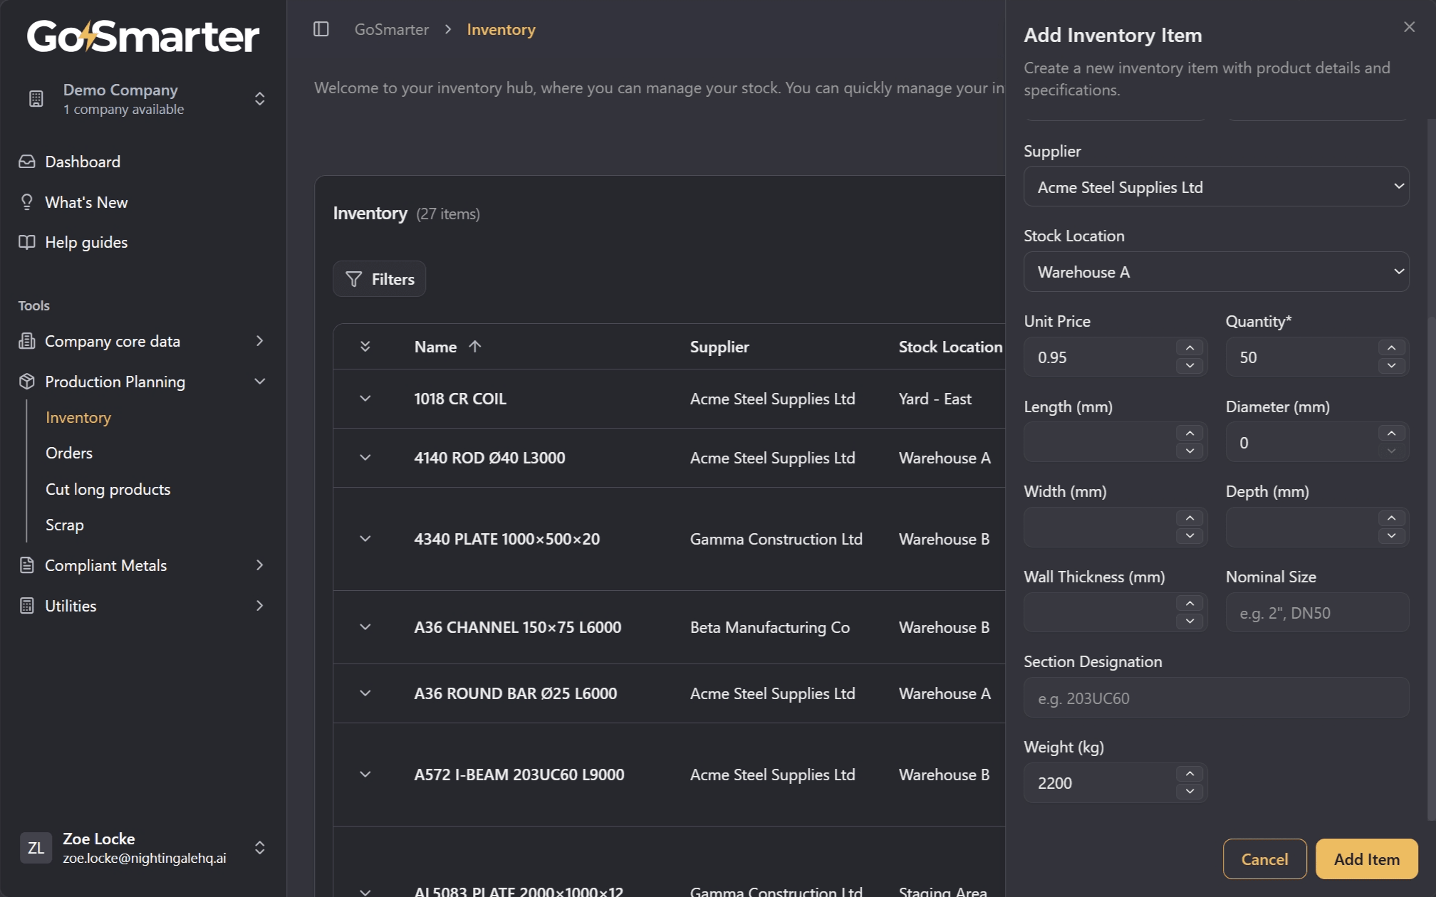Image resolution: width=1436 pixels, height=897 pixels.
Task: Click the Wall Thickness (mm) field
Action: pos(1101,612)
